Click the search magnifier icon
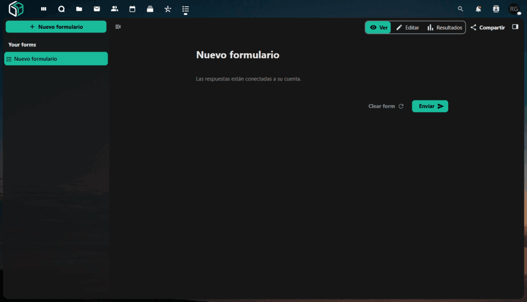Screen dimensions: 527x302 tap(461, 9)
